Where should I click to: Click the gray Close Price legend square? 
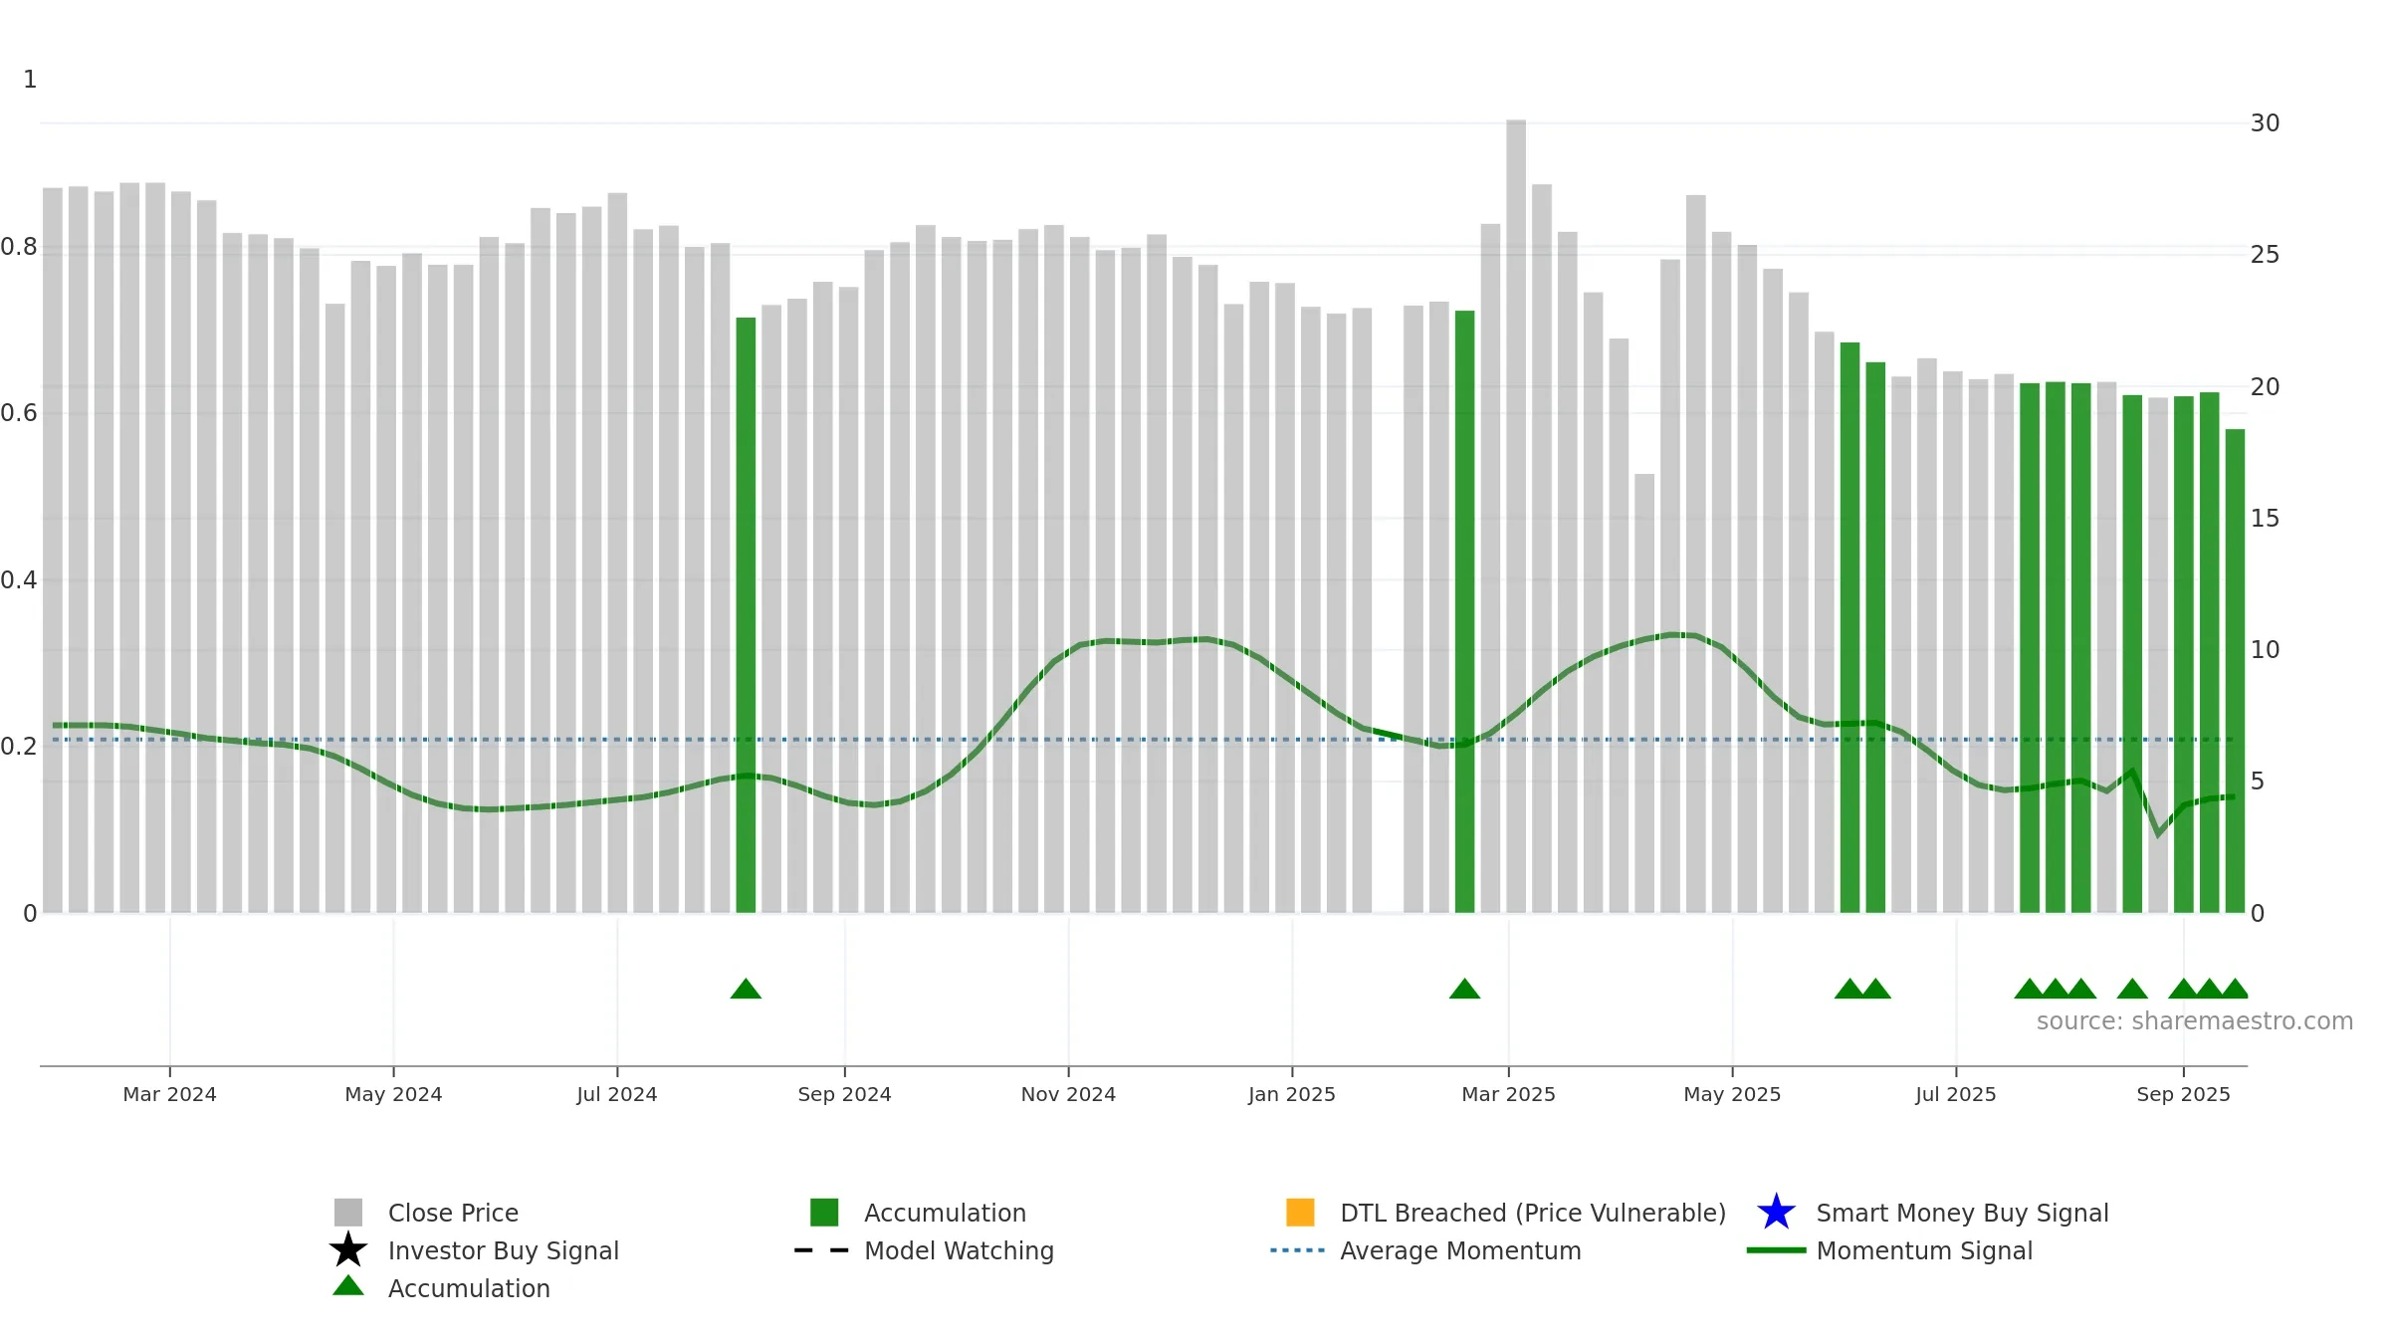click(348, 1213)
